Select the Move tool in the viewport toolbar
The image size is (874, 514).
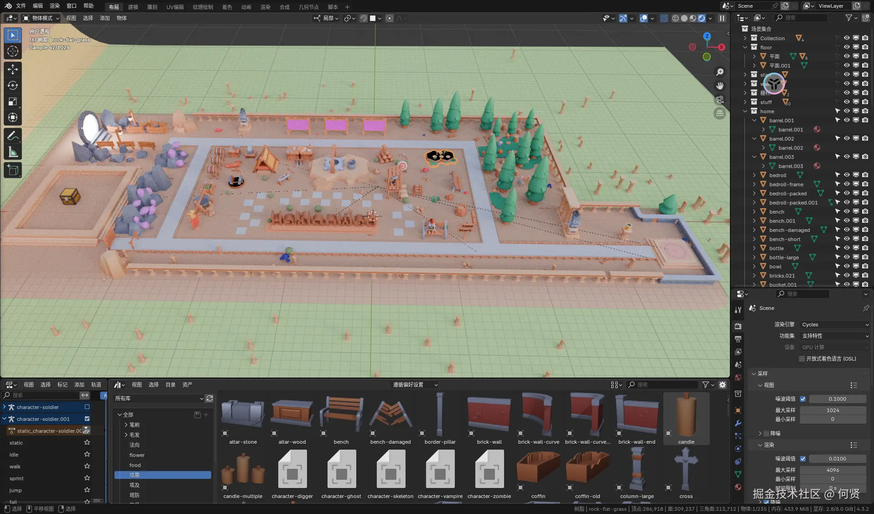pos(13,69)
